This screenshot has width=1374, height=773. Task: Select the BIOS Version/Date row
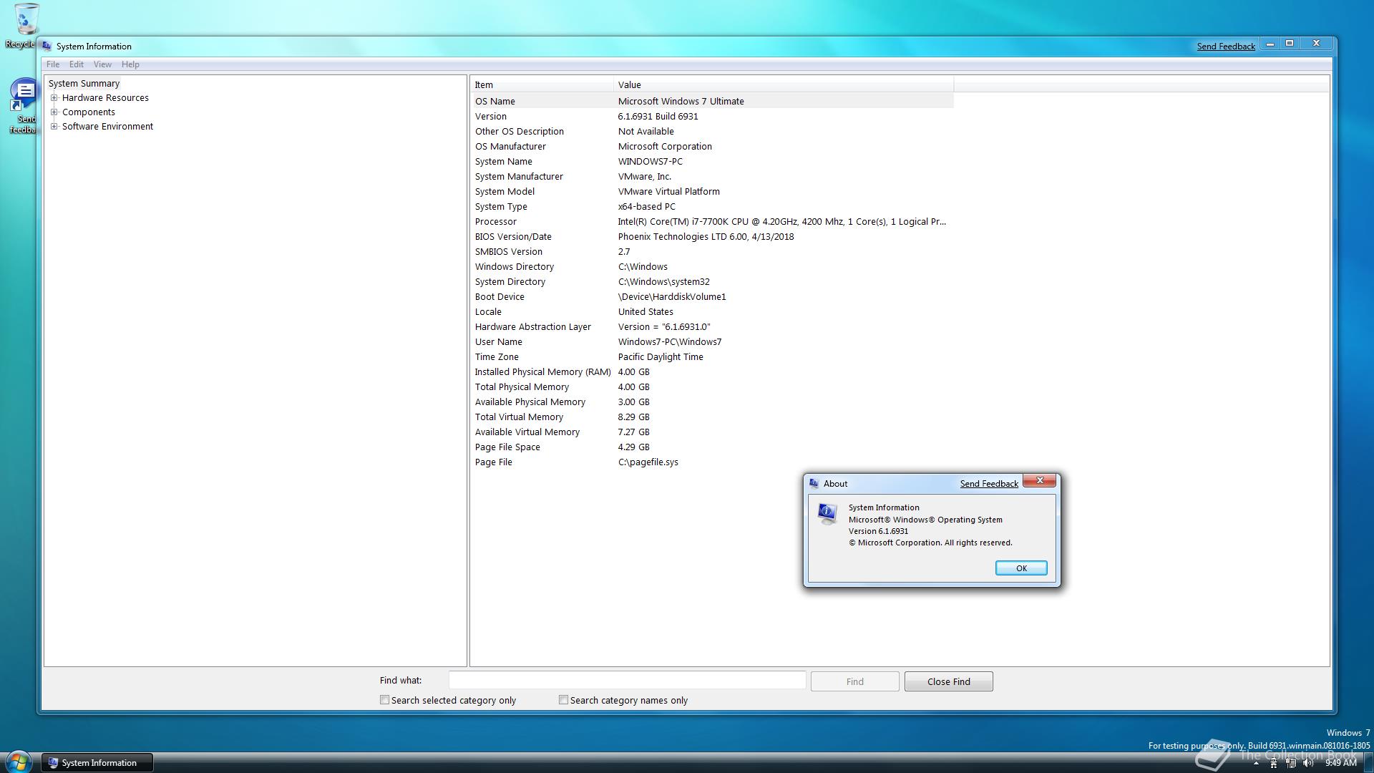(712, 237)
